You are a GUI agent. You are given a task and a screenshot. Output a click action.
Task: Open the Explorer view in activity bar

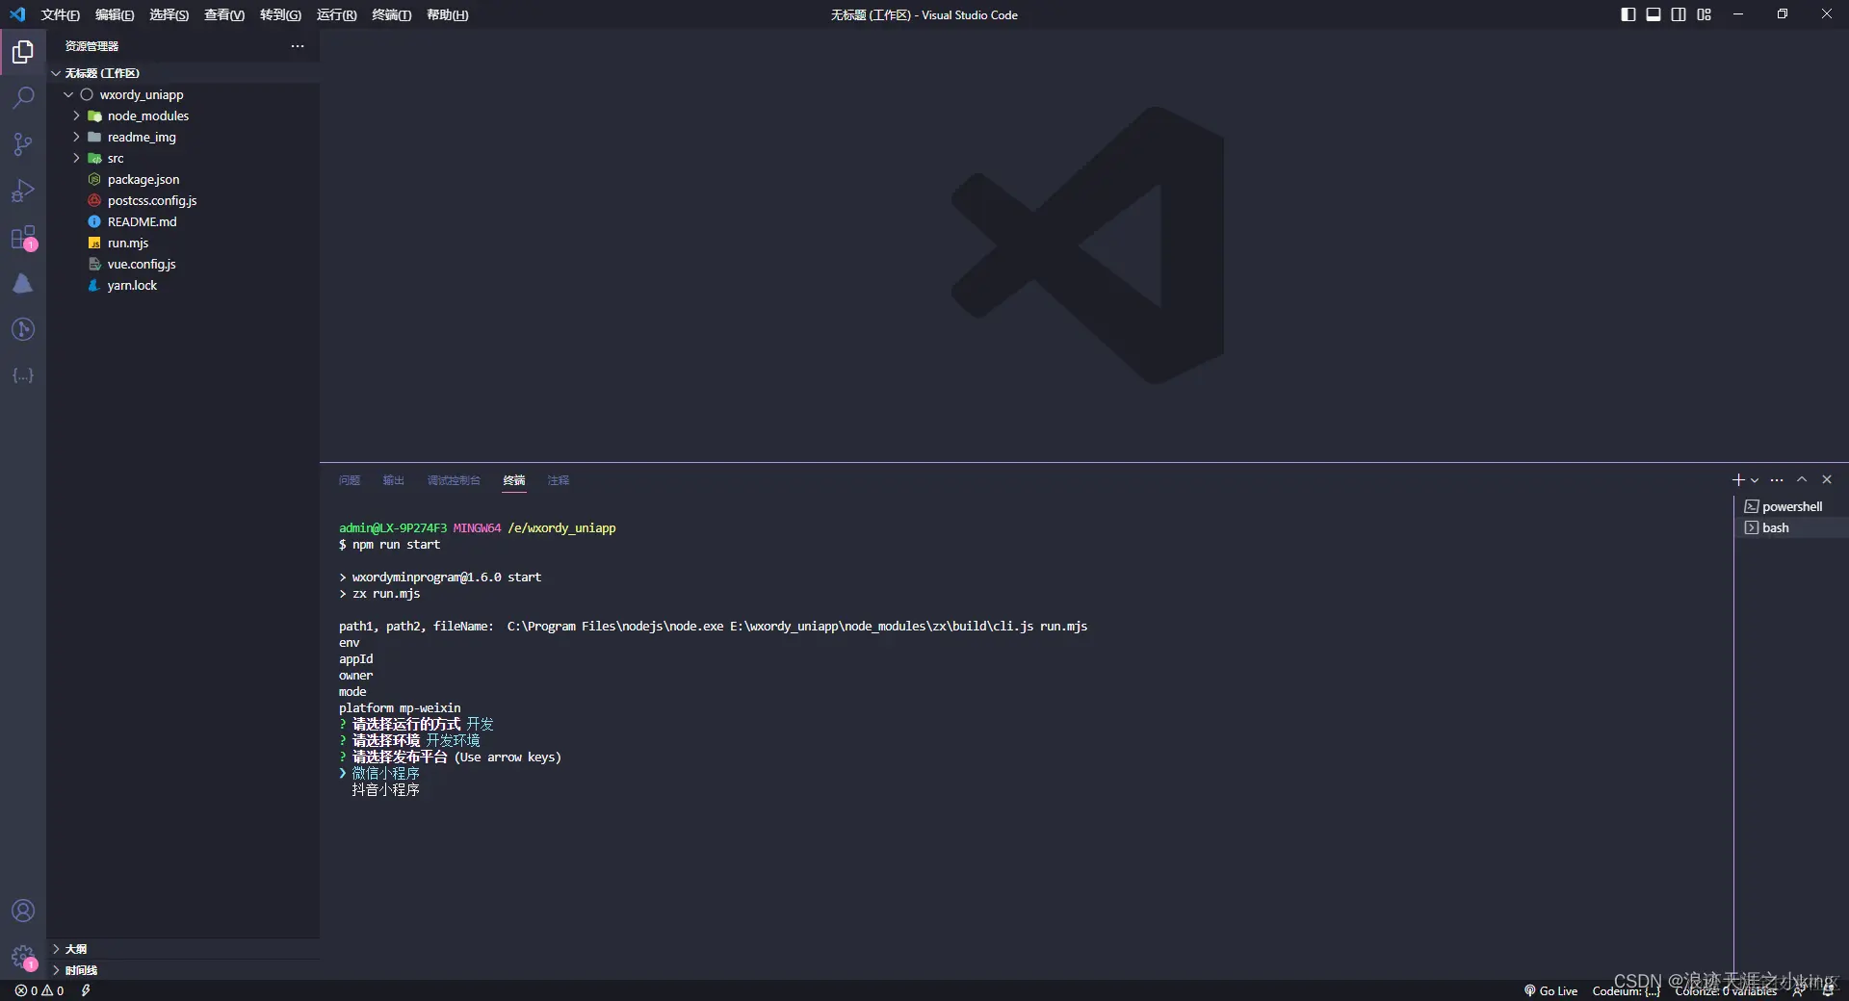pos(23,52)
